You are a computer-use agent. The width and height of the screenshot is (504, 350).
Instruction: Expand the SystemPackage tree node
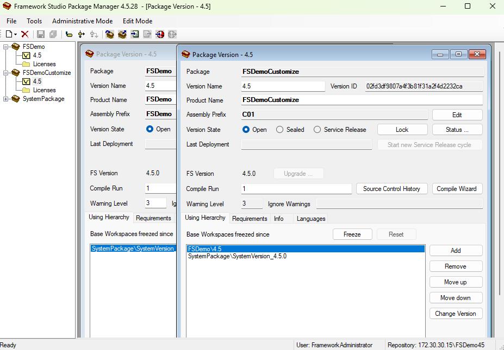click(x=5, y=99)
